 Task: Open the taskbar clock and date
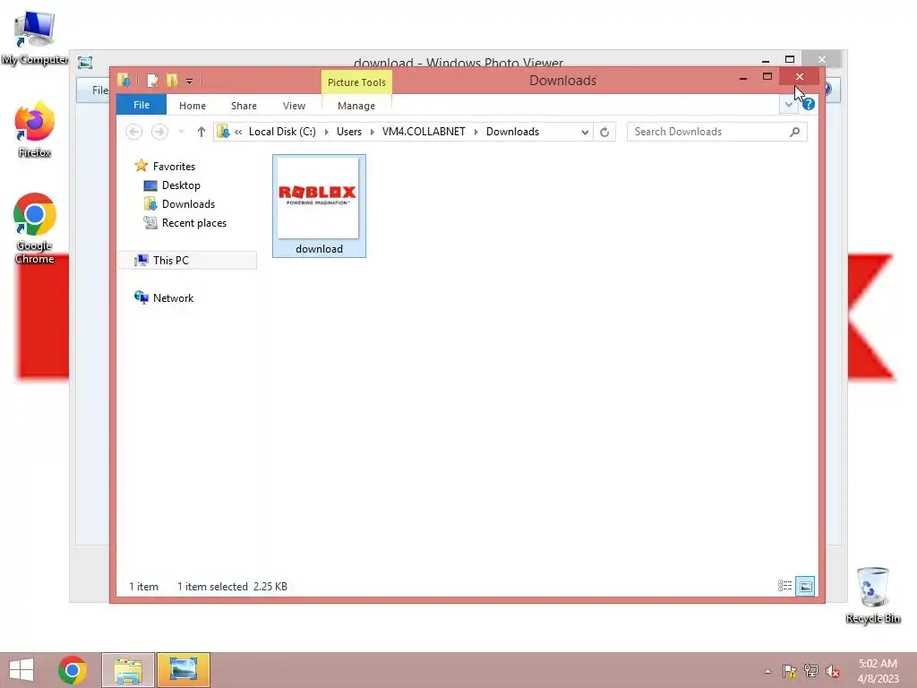coord(878,671)
